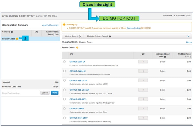The image size is (194, 127).
Task: Click the '7 days' lead time value
Action: 56,87
